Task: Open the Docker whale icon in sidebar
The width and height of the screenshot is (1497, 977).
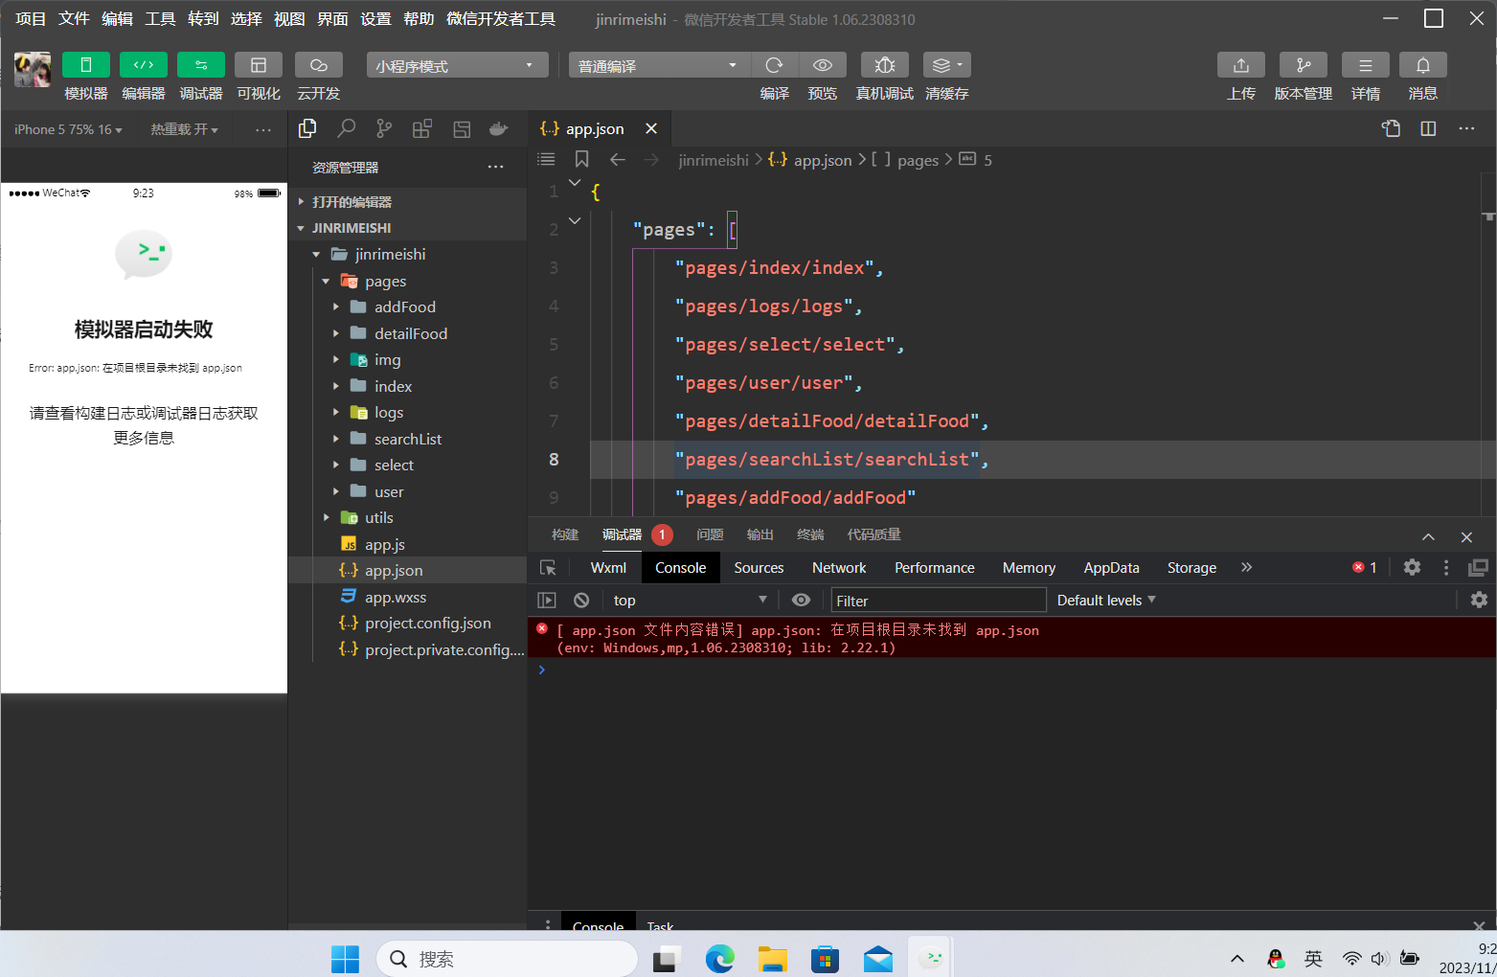Action: click(499, 129)
